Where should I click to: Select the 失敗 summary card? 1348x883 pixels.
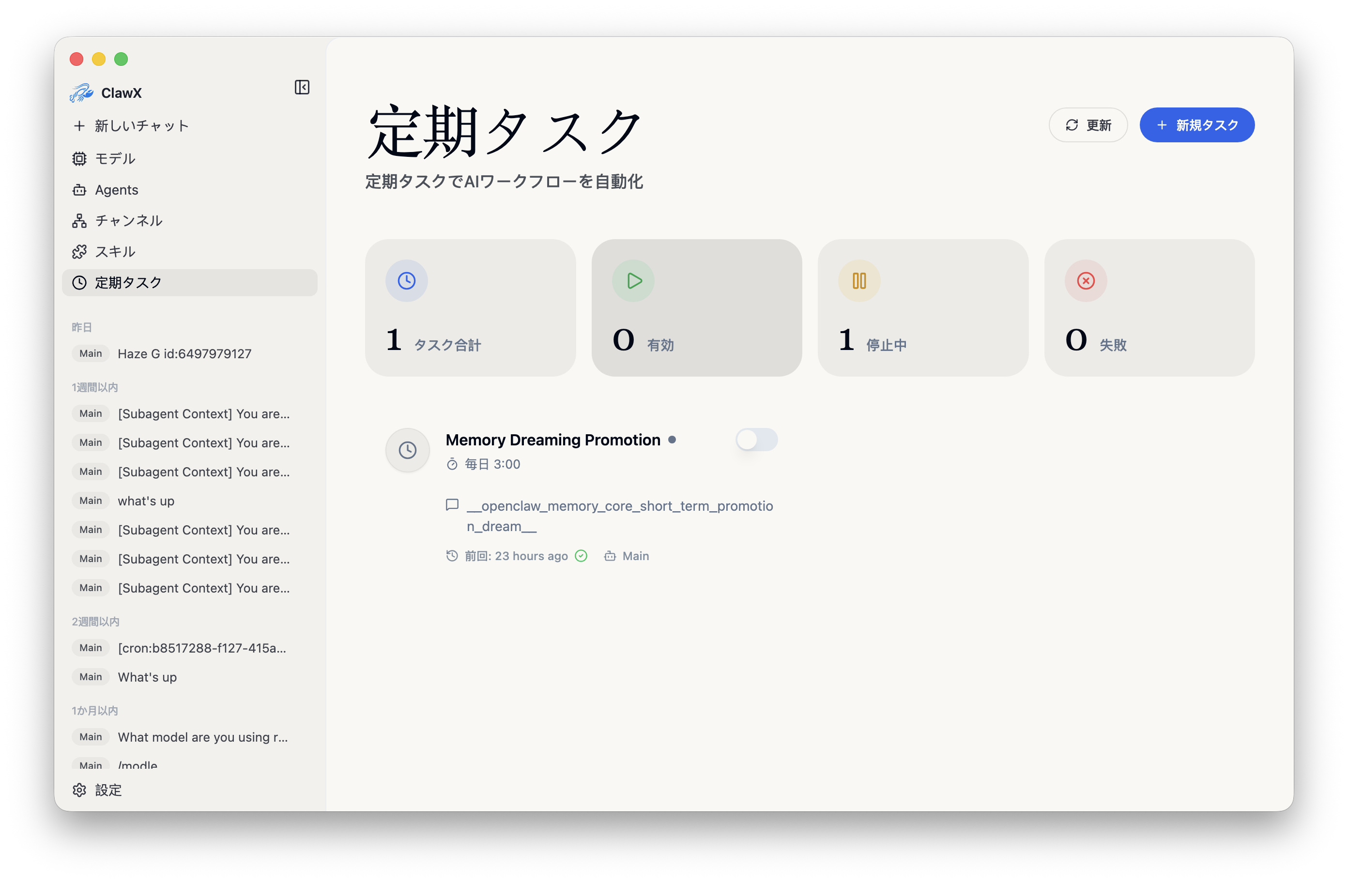pyautogui.click(x=1149, y=307)
